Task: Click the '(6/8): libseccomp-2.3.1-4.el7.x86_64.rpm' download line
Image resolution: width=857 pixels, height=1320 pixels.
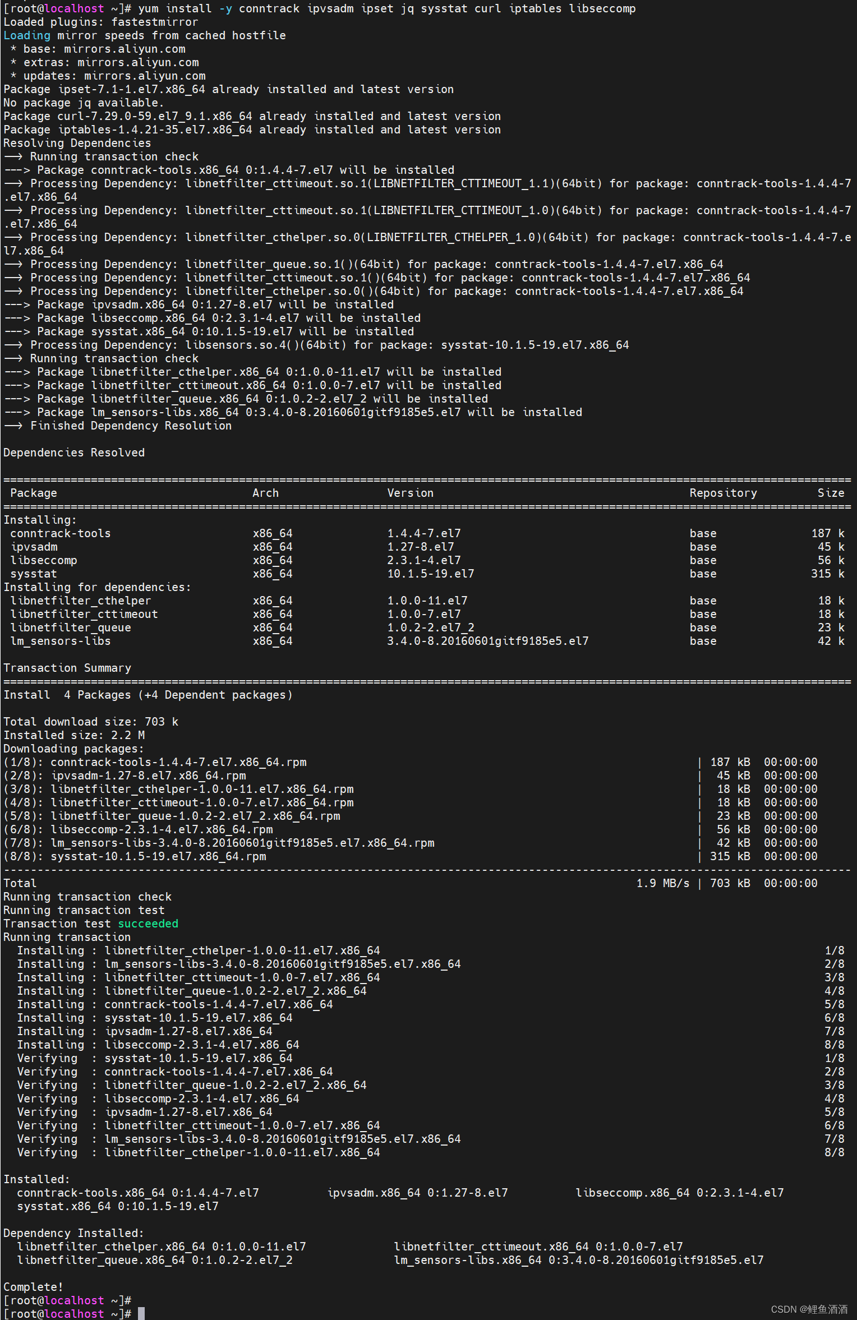Action: (411, 829)
